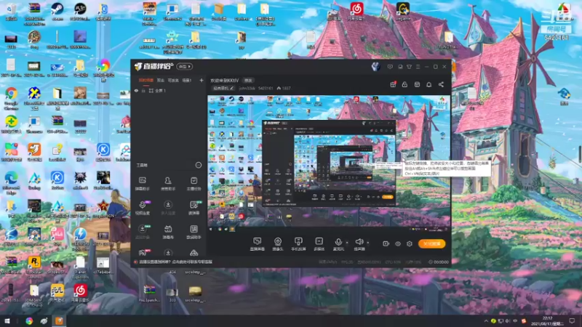The width and height of the screenshot is (582, 327).
Task: Switch to the second scene tab
Action: point(160,80)
